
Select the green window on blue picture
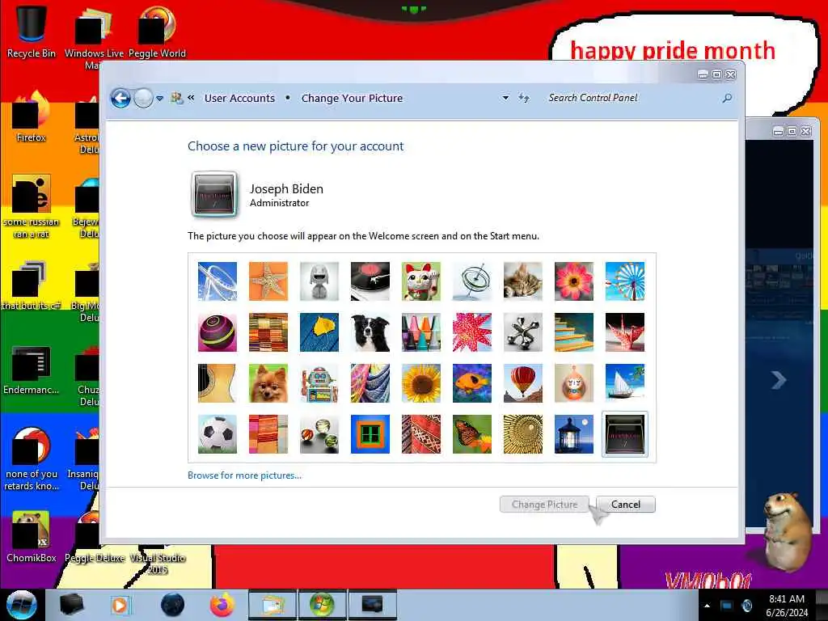[370, 434]
